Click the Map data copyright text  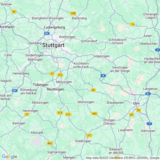(x=123, y=158)
